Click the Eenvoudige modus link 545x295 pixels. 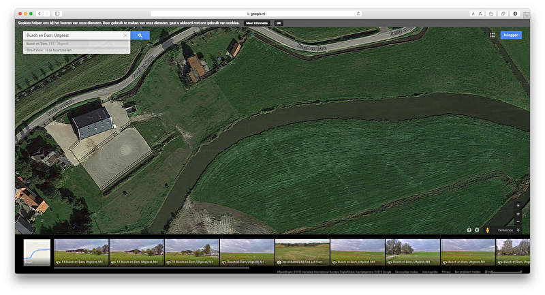click(x=406, y=272)
